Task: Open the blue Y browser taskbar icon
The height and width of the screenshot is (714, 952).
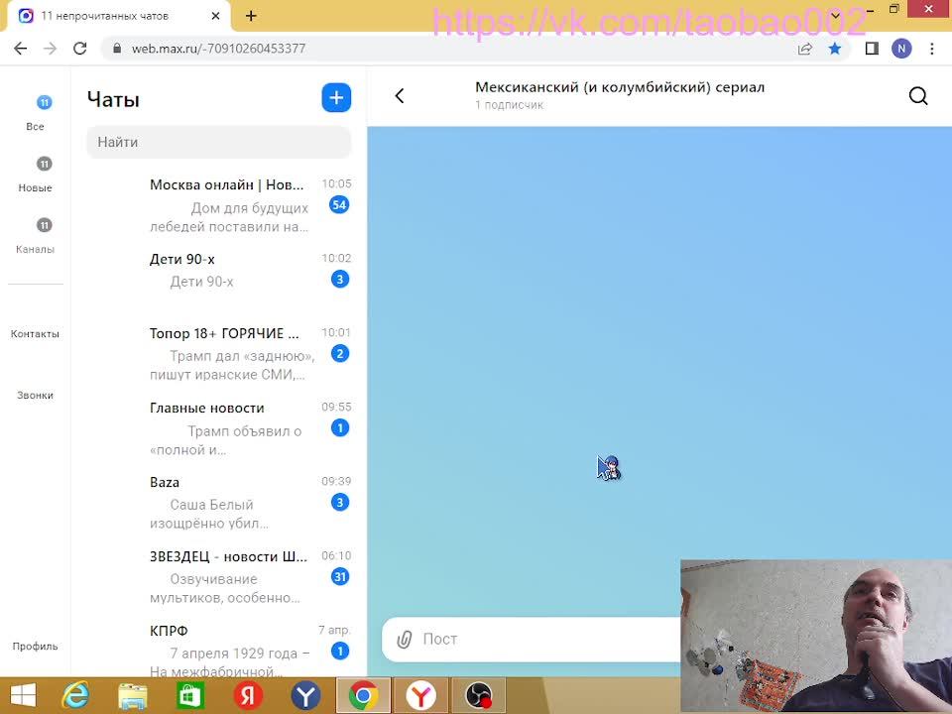Action: point(305,696)
